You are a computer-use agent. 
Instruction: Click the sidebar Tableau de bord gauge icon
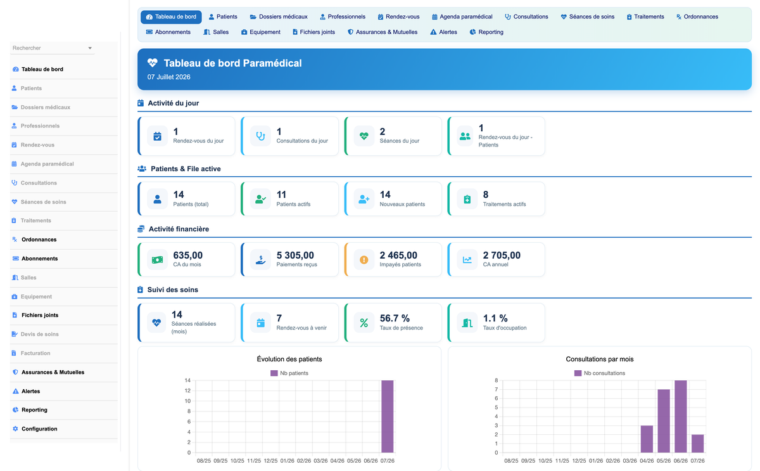coord(15,69)
